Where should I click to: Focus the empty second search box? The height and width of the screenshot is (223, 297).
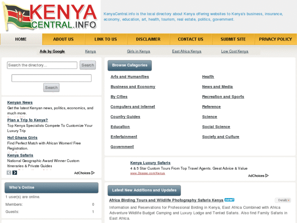[51, 78]
